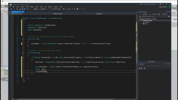Click the View Code icon in Solution Explorer
Viewport: 178px width, 100px height.
point(162,14)
